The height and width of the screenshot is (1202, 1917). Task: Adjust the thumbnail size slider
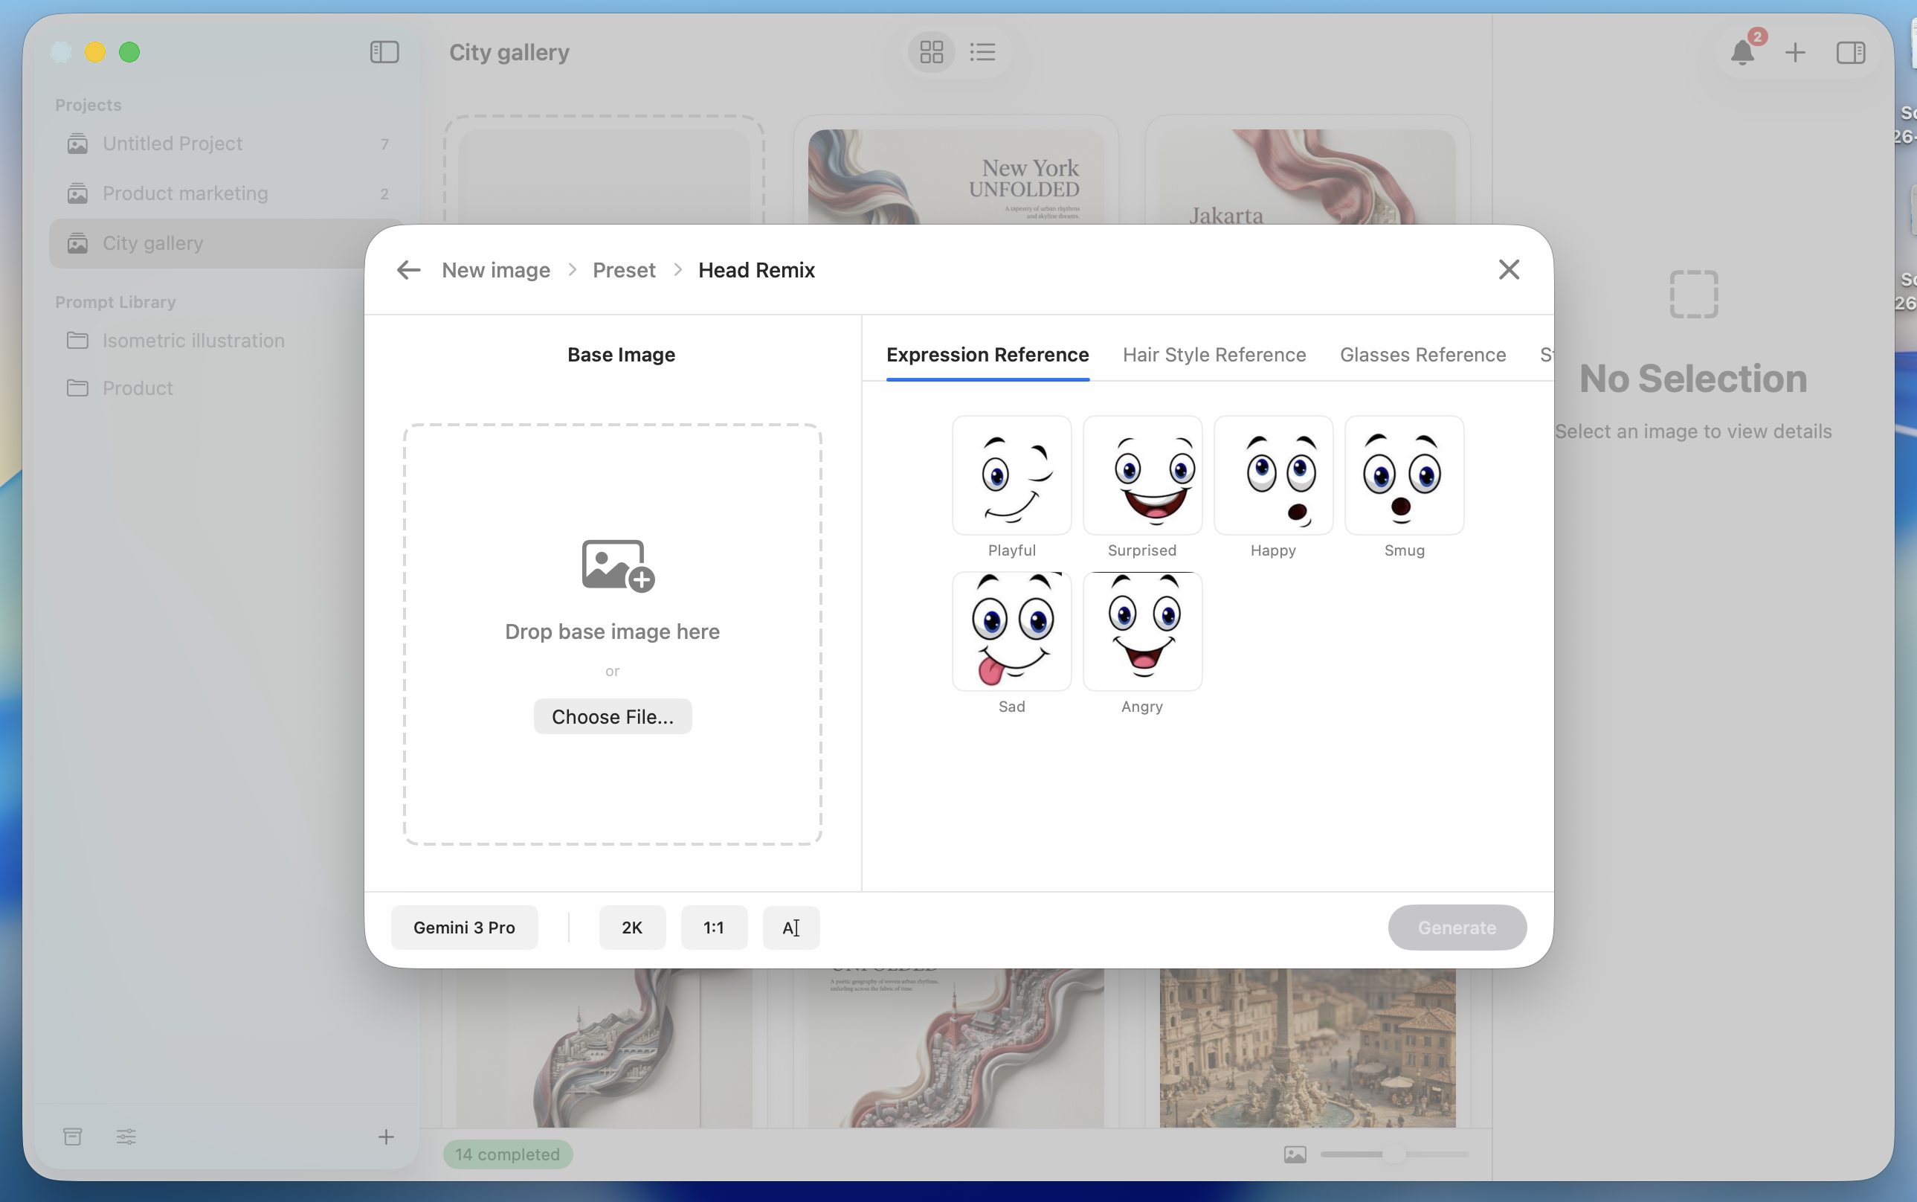[x=1395, y=1154]
